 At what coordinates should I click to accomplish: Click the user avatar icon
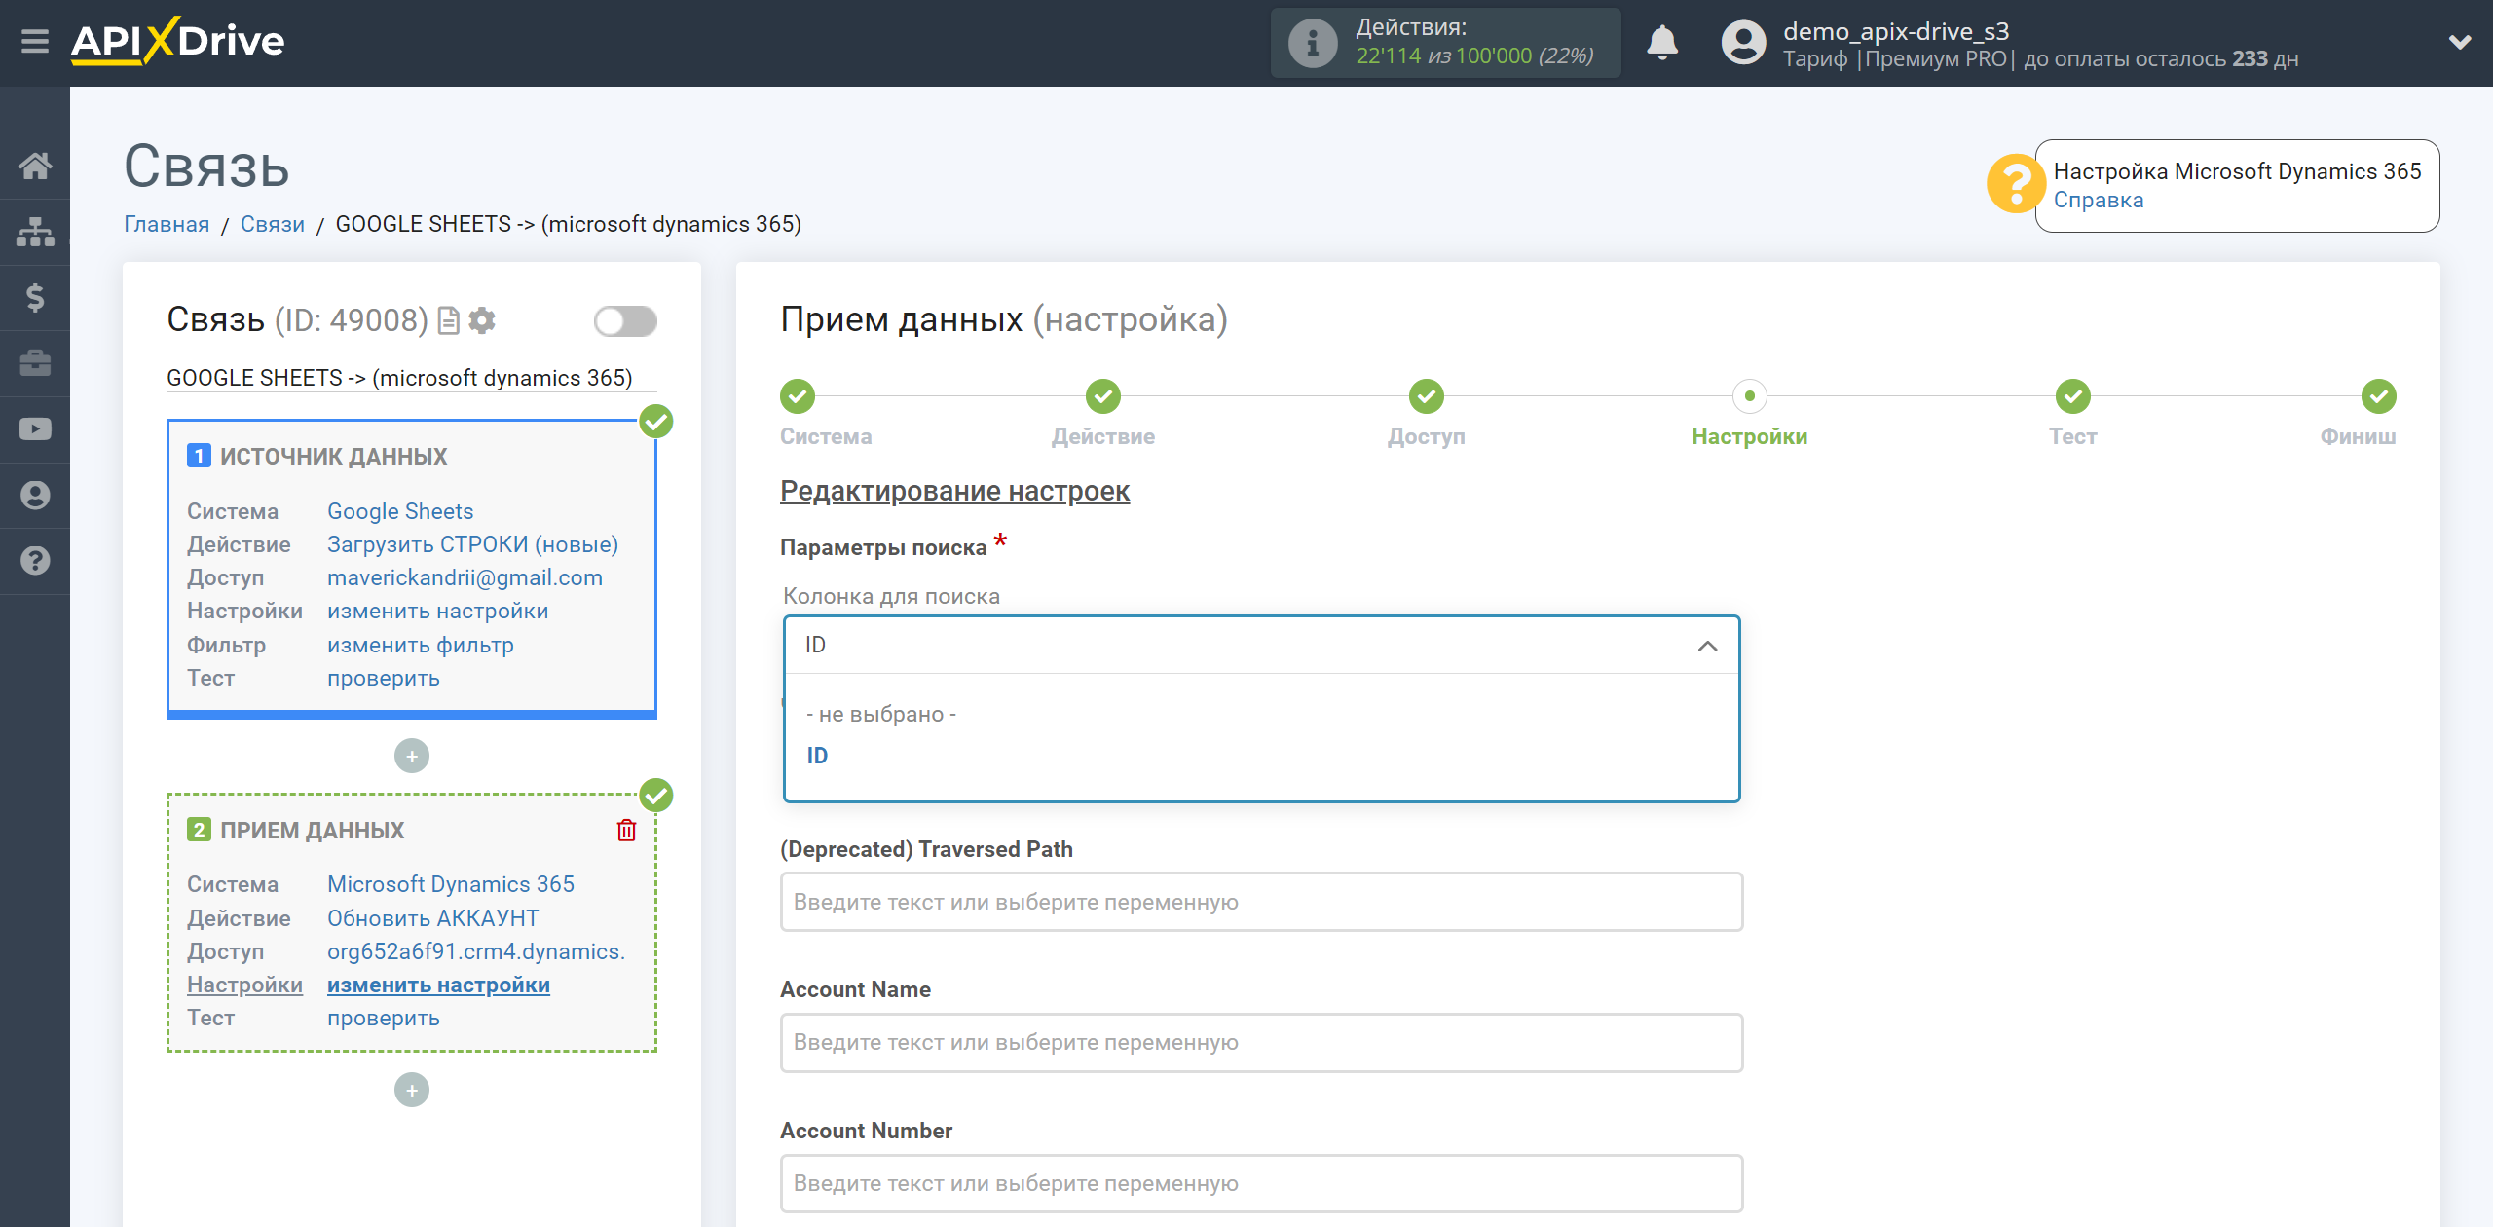point(1743,43)
